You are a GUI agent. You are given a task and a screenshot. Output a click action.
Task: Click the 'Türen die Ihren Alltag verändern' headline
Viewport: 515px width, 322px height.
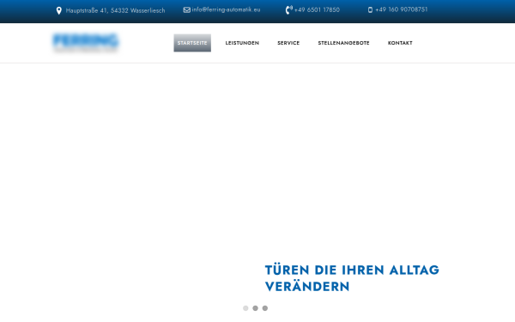[x=352, y=278]
